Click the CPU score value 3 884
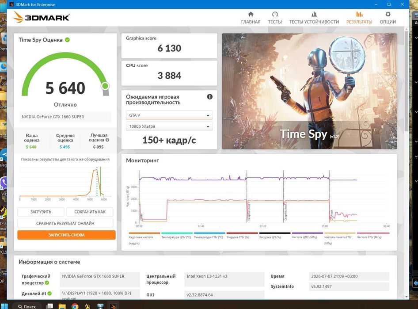Viewport: 418px width, 309px height. pos(169,76)
